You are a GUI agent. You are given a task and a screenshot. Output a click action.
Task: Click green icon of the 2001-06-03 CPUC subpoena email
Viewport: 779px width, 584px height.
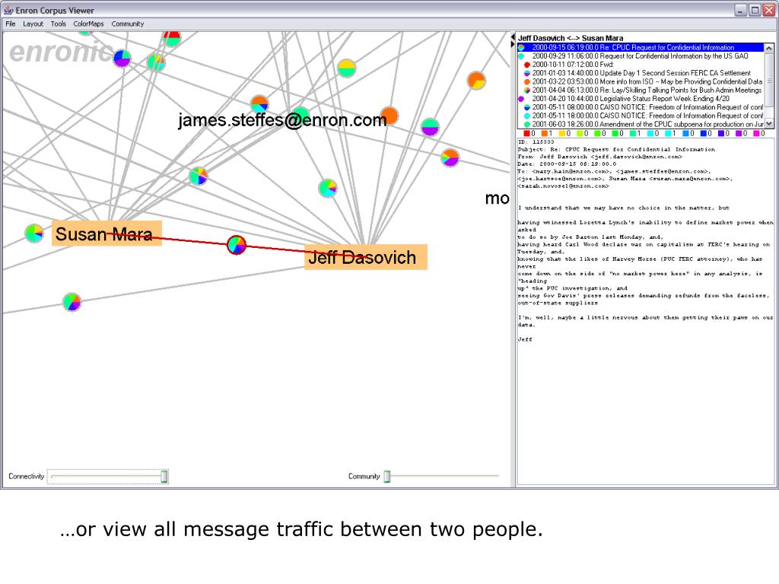click(x=527, y=124)
